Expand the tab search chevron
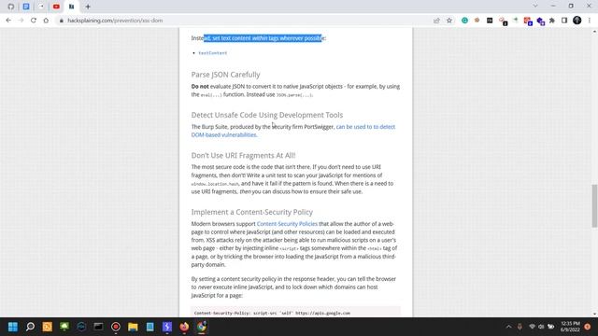This screenshot has height=336, width=598. click(x=535, y=7)
